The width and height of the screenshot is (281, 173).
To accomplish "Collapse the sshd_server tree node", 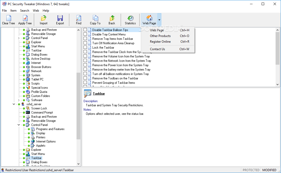I will click(x=14, y=104).
